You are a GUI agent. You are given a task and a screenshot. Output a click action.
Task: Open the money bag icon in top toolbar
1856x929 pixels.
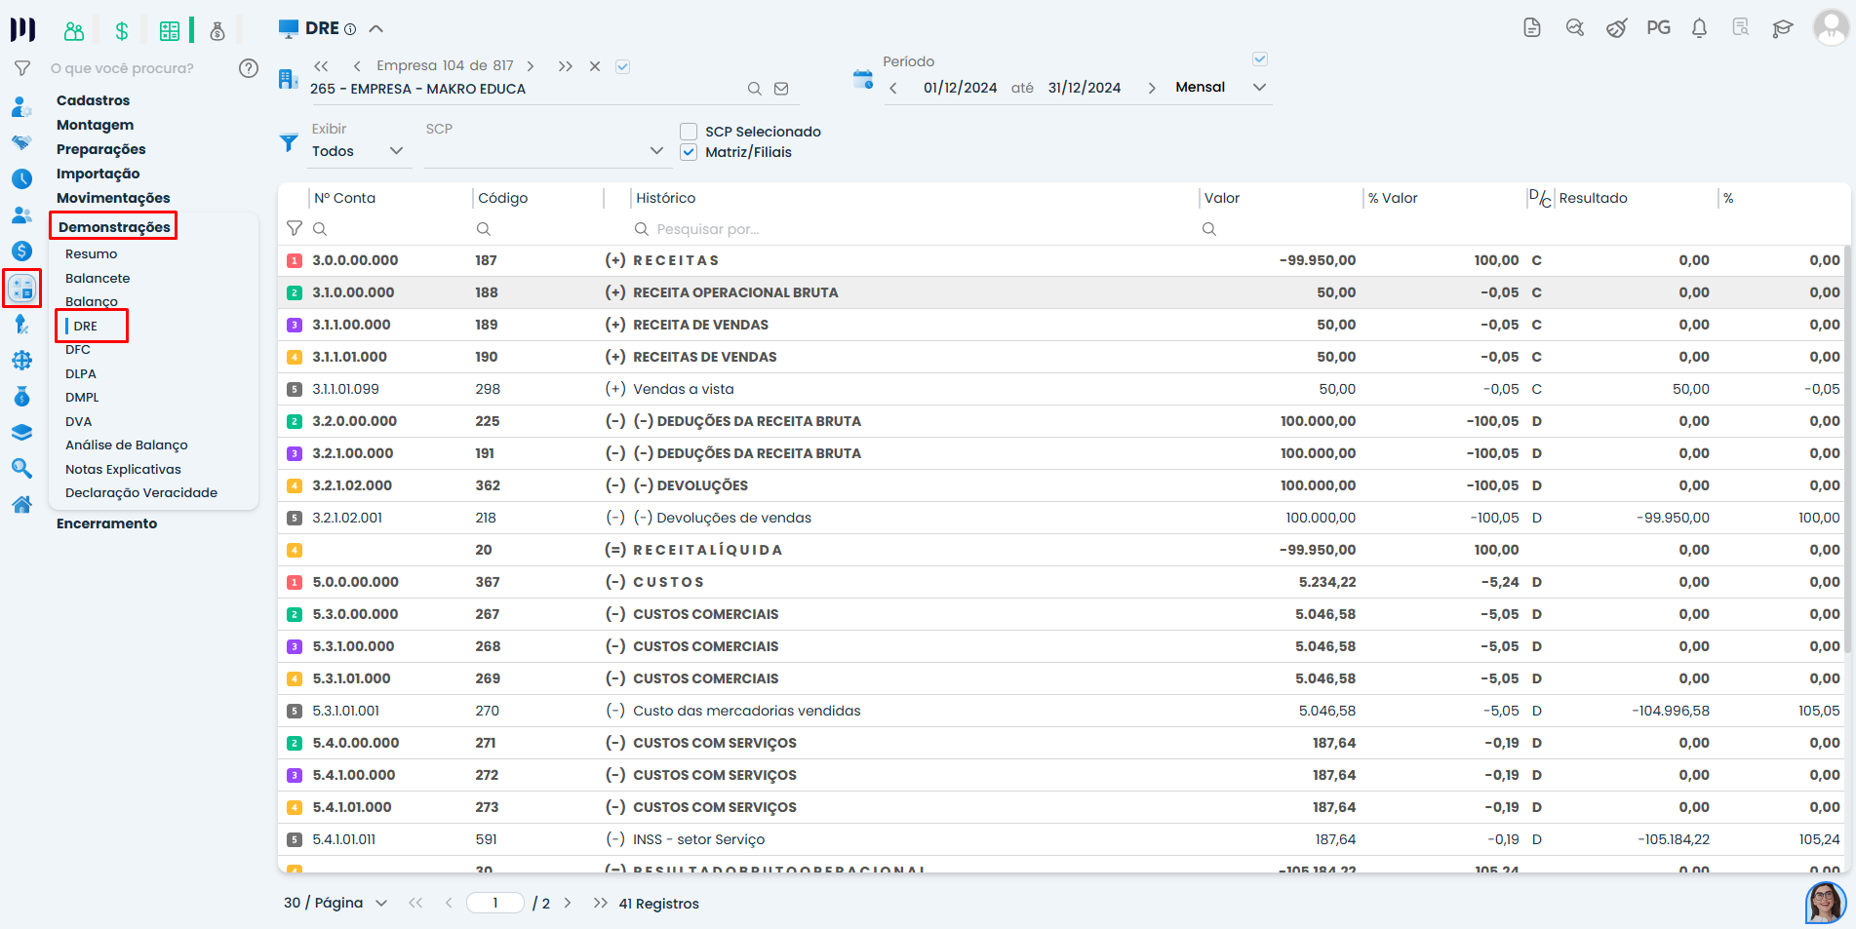217,31
